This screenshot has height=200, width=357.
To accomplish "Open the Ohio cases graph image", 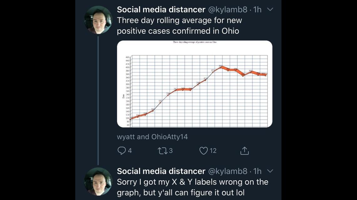I will pyautogui.click(x=195, y=84).
